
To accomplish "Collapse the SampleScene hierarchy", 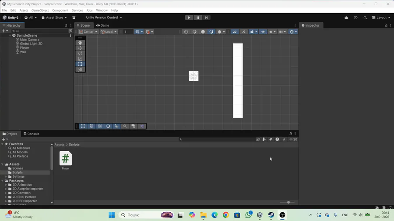I will tap(10, 35).
